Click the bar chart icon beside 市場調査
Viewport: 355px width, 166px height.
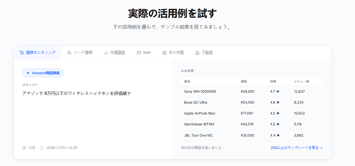(x=106, y=53)
